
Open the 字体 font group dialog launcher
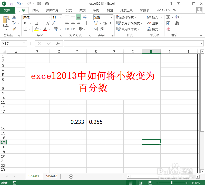point(61,35)
